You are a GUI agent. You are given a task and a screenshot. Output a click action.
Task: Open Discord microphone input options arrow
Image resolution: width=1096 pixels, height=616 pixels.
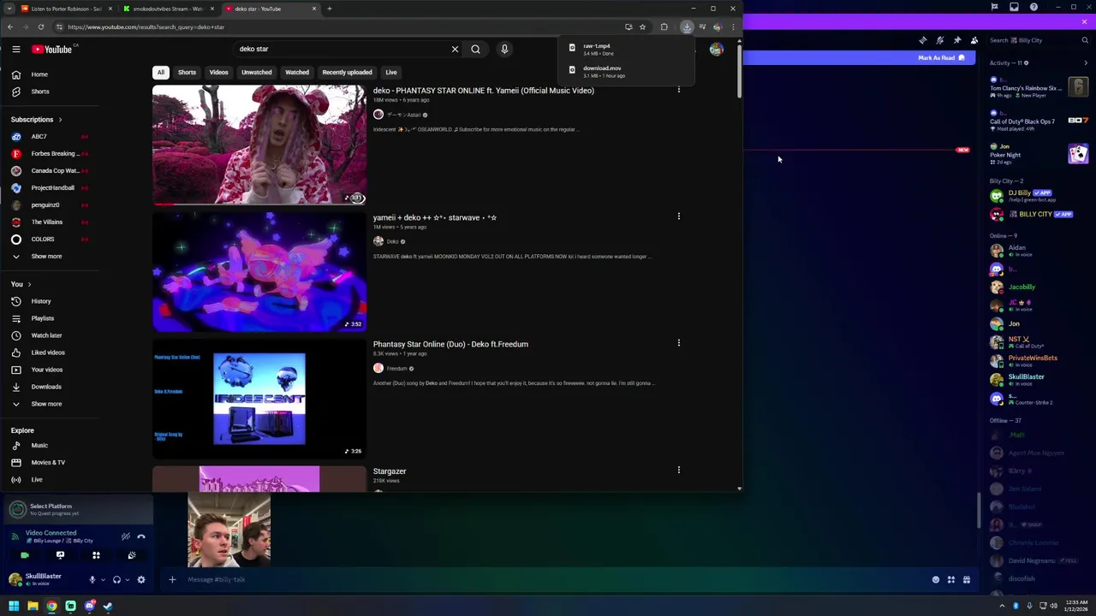click(103, 579)
